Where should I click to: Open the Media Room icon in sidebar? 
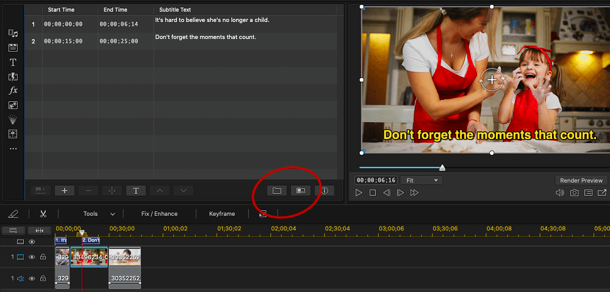[x=13, y=34]
